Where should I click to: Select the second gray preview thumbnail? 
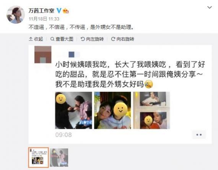tap(59, 157)
